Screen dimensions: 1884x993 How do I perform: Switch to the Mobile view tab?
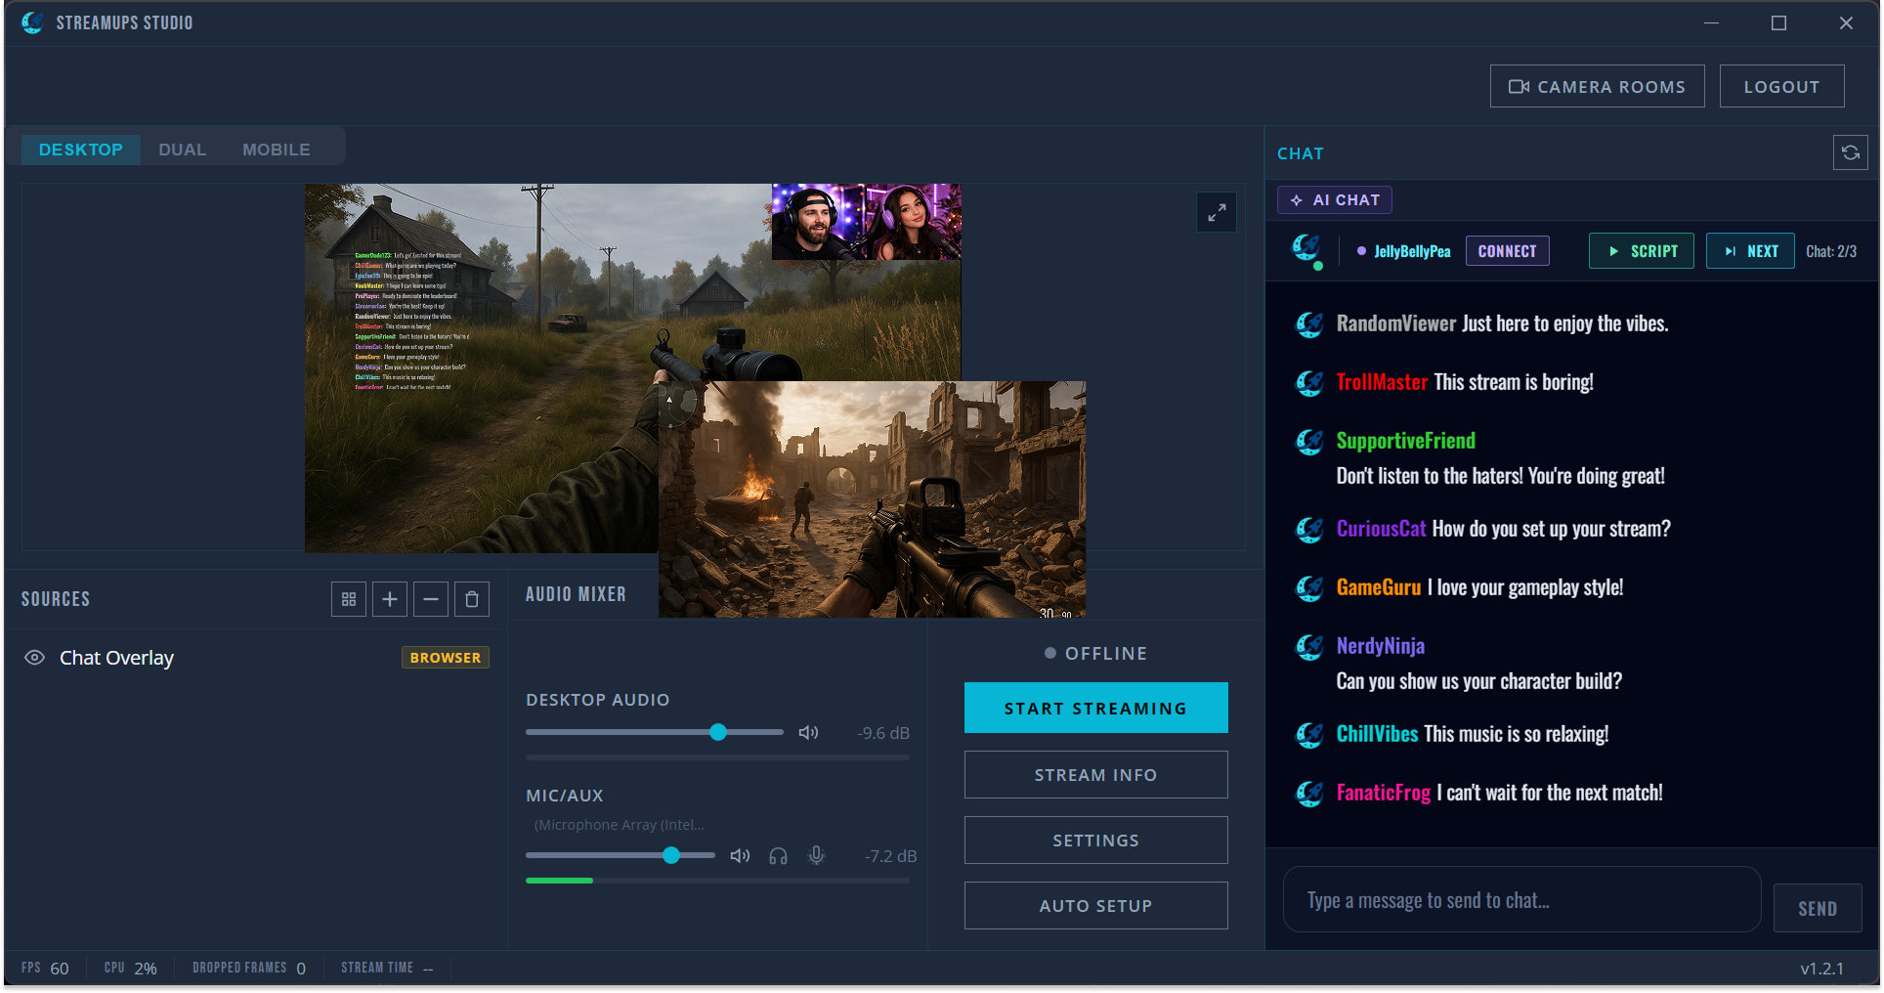point(276,149)
